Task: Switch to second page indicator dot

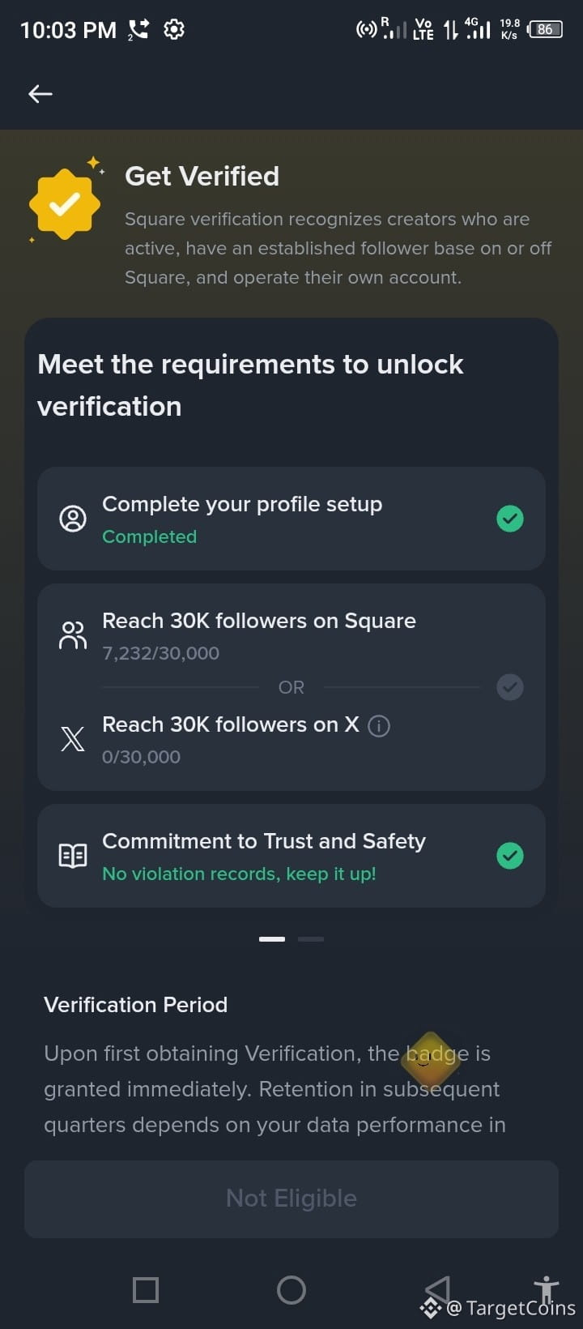Action: (x=311, y=939)
